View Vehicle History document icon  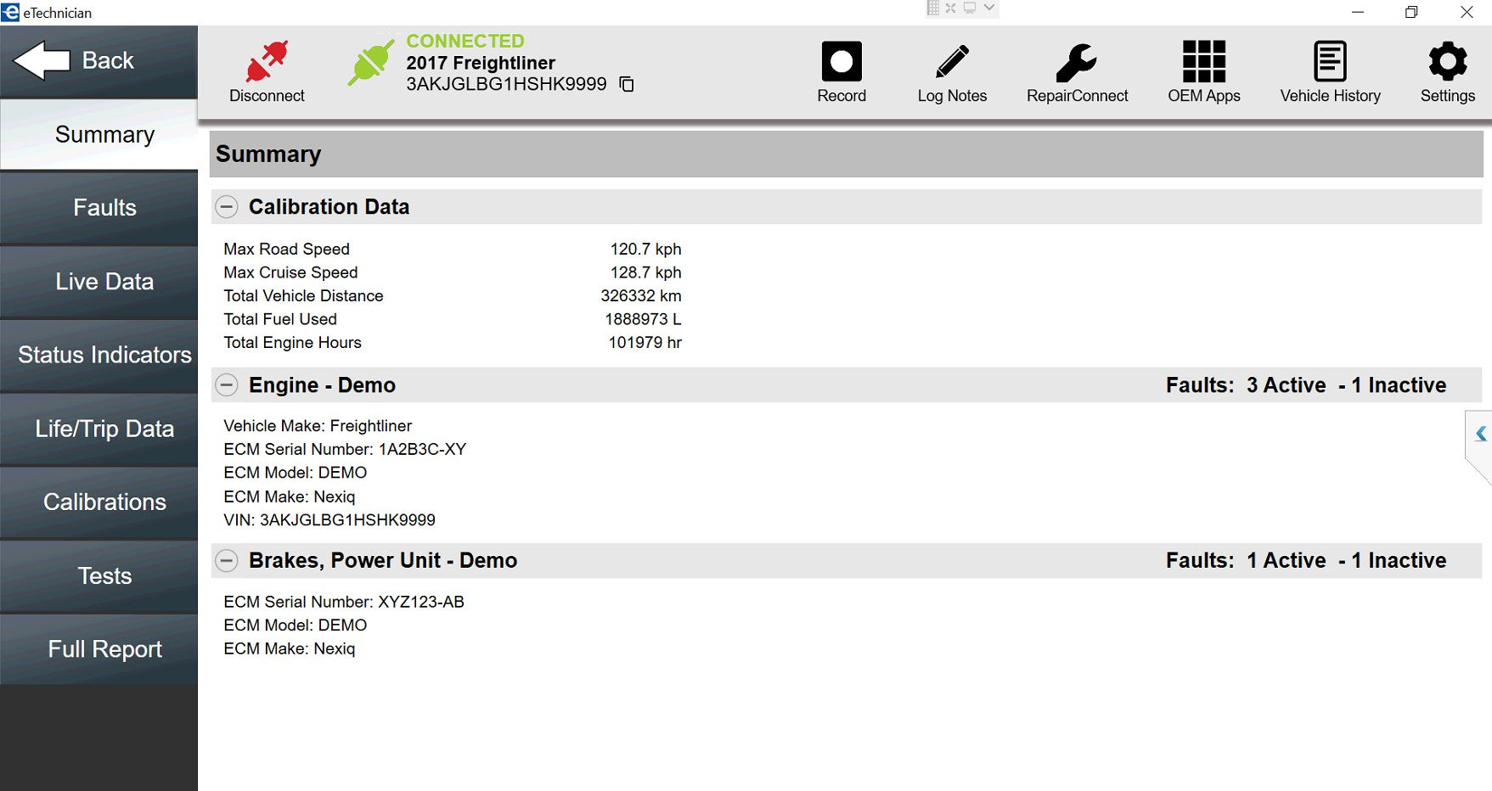(x=1329, y=62)
